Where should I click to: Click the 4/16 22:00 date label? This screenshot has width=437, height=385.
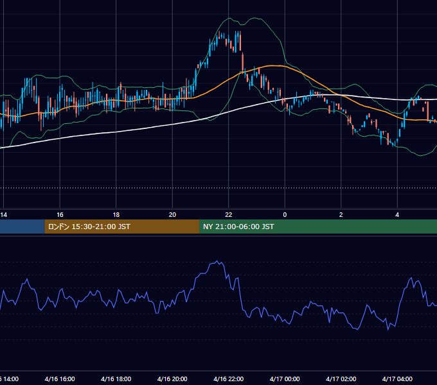(229, 379)
